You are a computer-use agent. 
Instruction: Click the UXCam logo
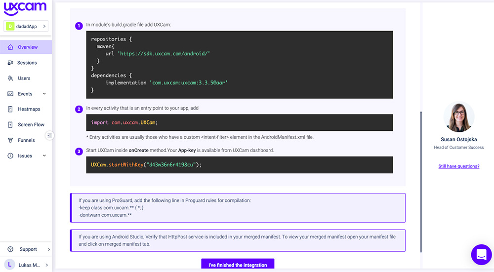click(25, 8)
